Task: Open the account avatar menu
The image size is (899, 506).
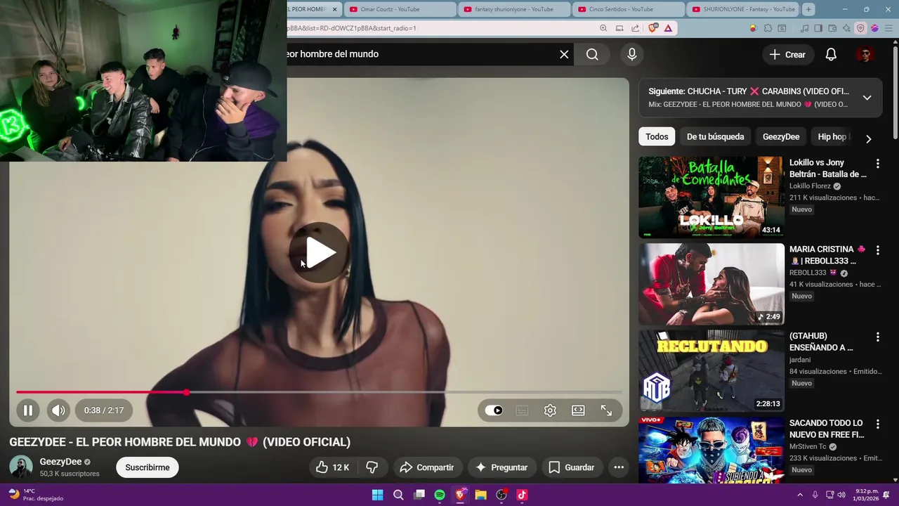Action: (x=865, y=55)
